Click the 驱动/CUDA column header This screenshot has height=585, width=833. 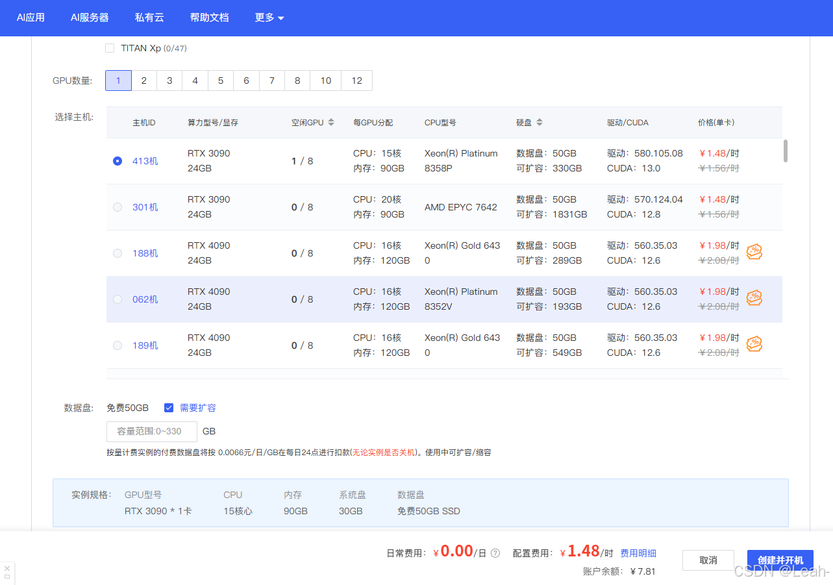pyautogui.click(x=628, y=122)
